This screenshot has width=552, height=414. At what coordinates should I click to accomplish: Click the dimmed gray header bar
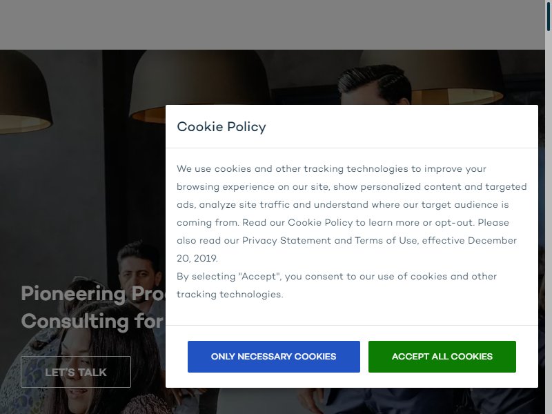(273, 25)
